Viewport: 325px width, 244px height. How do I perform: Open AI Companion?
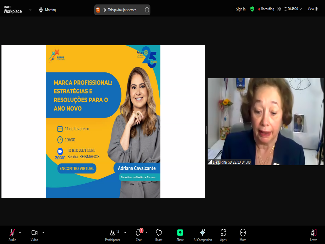click(x=202, y=235)
